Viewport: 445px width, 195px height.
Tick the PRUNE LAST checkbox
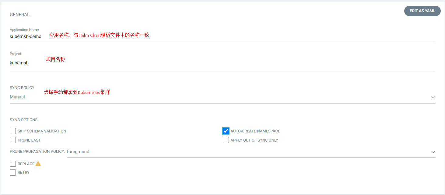click(x=13, y=140)
